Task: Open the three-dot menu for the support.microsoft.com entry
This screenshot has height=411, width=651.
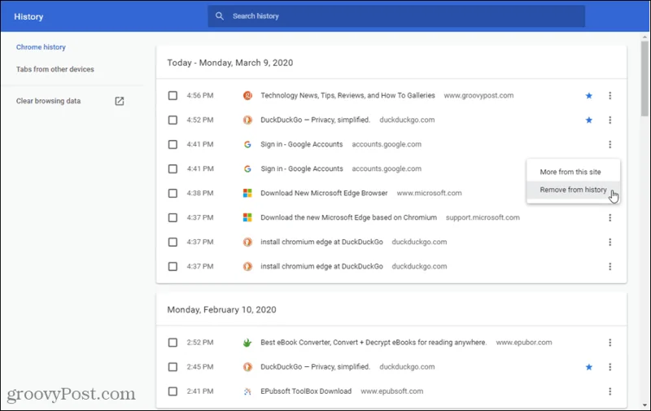Action: (x=609, y=217)
